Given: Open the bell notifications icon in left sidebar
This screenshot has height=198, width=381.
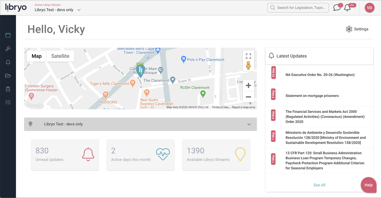Looking at the screenshot, I should [x=8, y=62].
